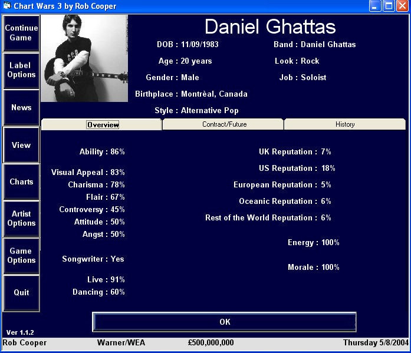Click the Job value Soloist
Viewport: 411px width, 353px height.
click(x=314, y=78)
